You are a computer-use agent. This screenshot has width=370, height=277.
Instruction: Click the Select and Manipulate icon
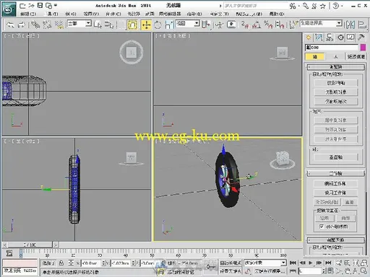(x=219, y=25)
